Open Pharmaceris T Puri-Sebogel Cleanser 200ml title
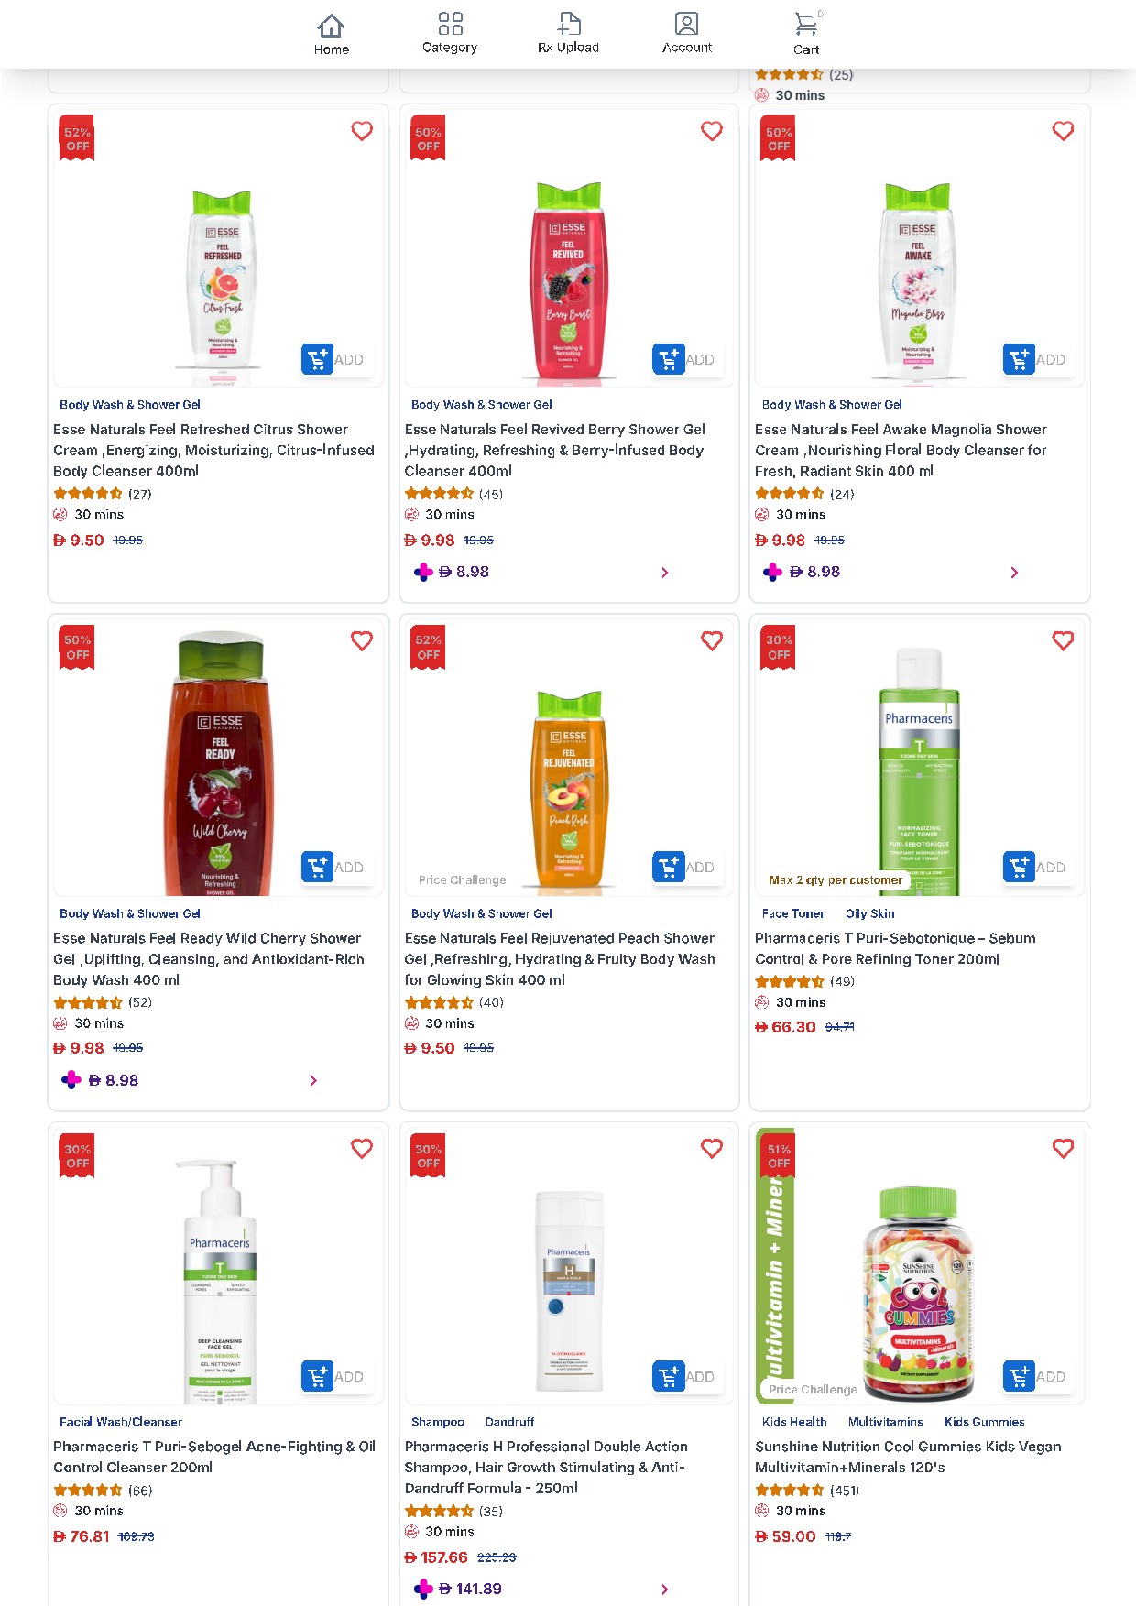The height and width of the screenshot is (1606, 1136). point(214,1457)
